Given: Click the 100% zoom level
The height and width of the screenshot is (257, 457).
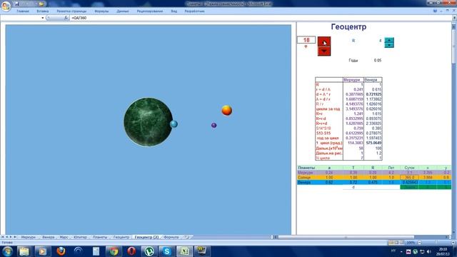Looking at the screenshot, I should coord(411,243).
